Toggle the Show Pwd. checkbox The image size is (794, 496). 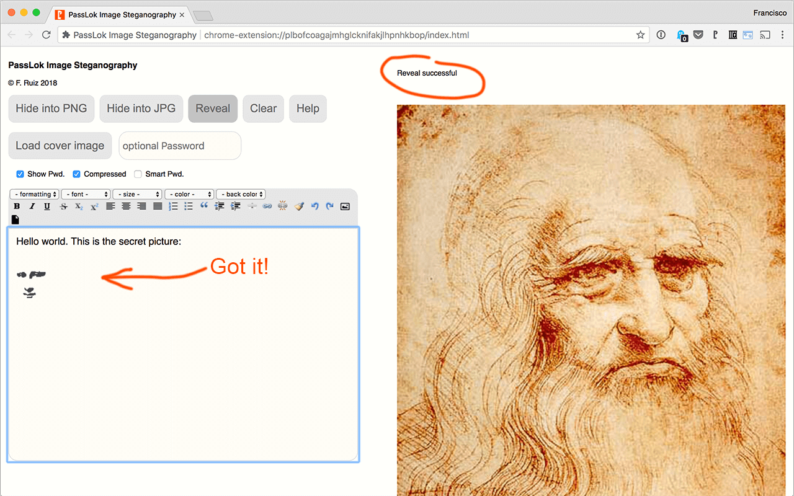pos(20,174)
